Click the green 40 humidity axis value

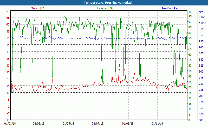[x=190, y=76]
